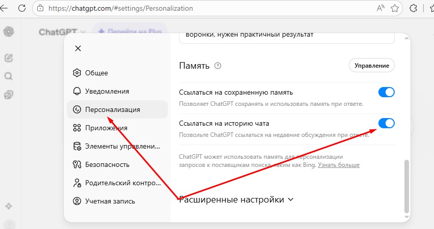Open the Учетная запись section
This screenshot has width=434, height=229.
tap(117, 201)
